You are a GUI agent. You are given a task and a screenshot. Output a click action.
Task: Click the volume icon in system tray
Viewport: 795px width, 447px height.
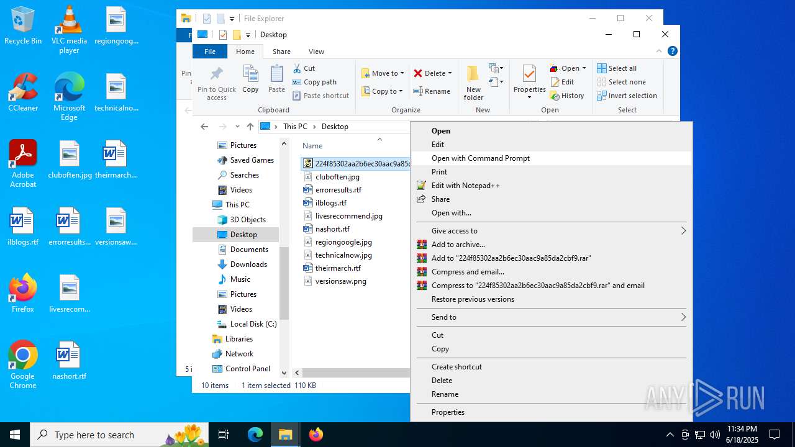tap(714, 435)
